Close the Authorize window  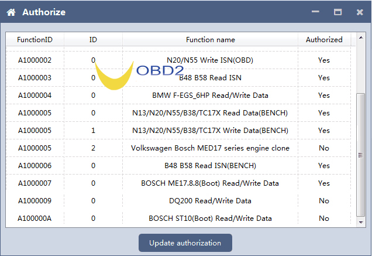359,12
